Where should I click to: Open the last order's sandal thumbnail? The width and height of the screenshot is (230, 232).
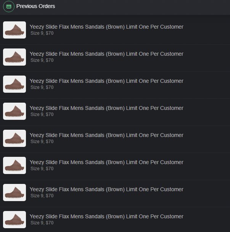pos(14,219)
